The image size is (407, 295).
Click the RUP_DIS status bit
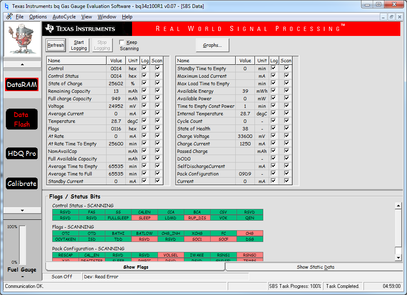click(197, 218)
